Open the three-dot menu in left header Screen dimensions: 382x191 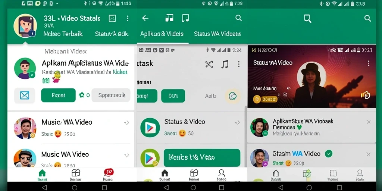coord(128,19)
